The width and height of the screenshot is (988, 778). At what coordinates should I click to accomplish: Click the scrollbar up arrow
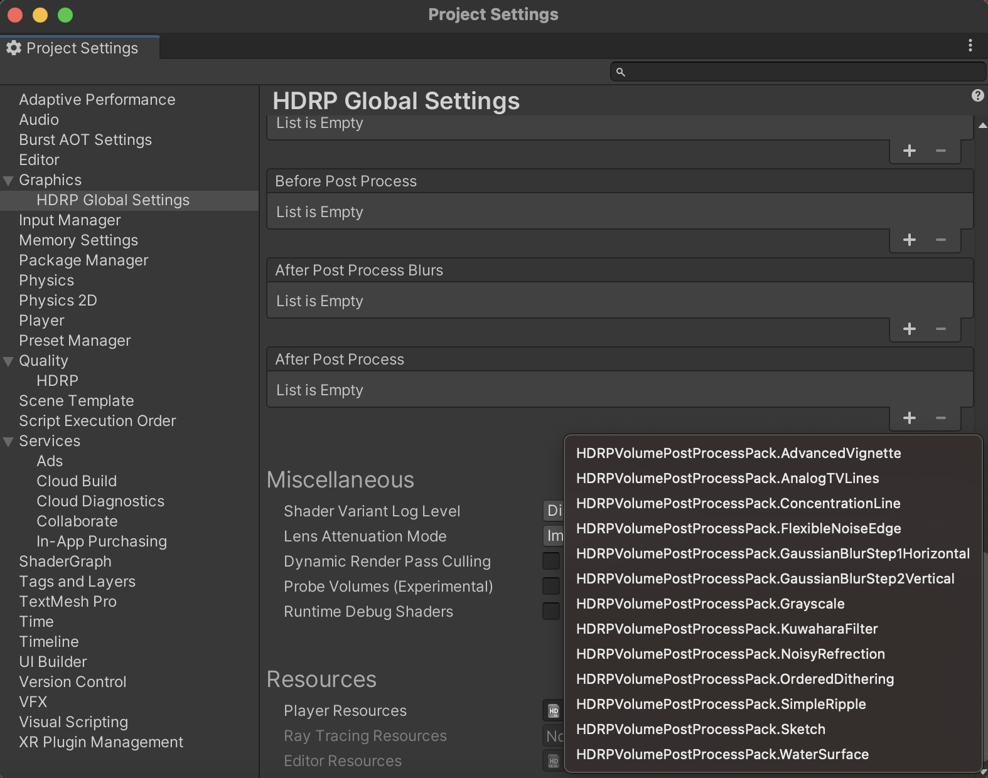982,126
